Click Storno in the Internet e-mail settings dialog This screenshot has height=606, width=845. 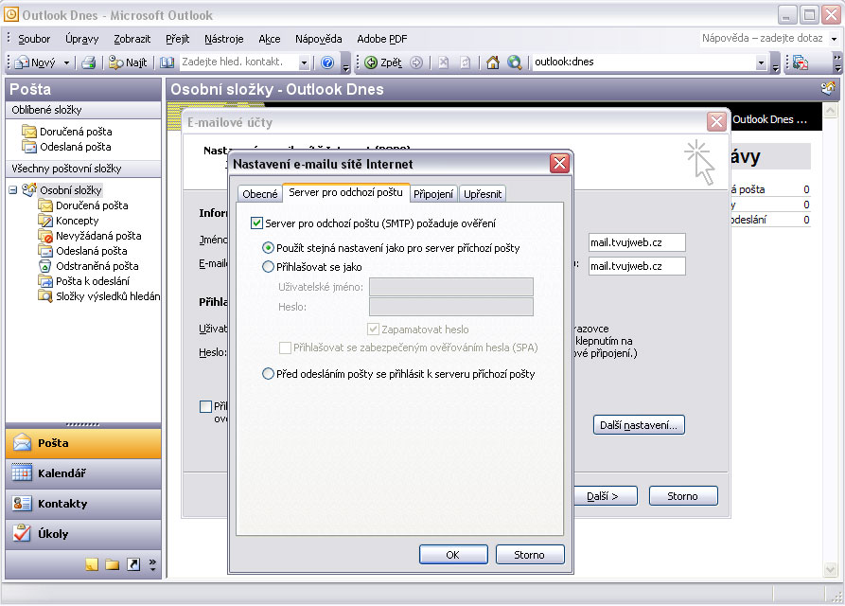(529, 555)
